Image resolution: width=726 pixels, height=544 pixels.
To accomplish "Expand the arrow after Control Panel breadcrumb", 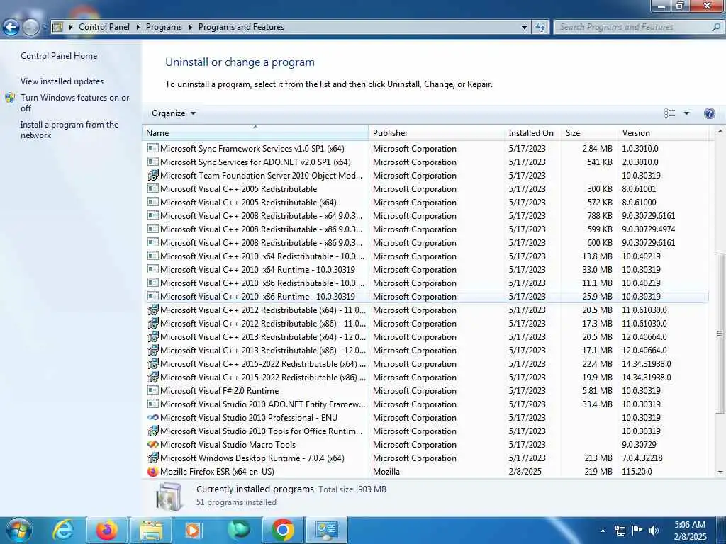I will coord(138,28).
